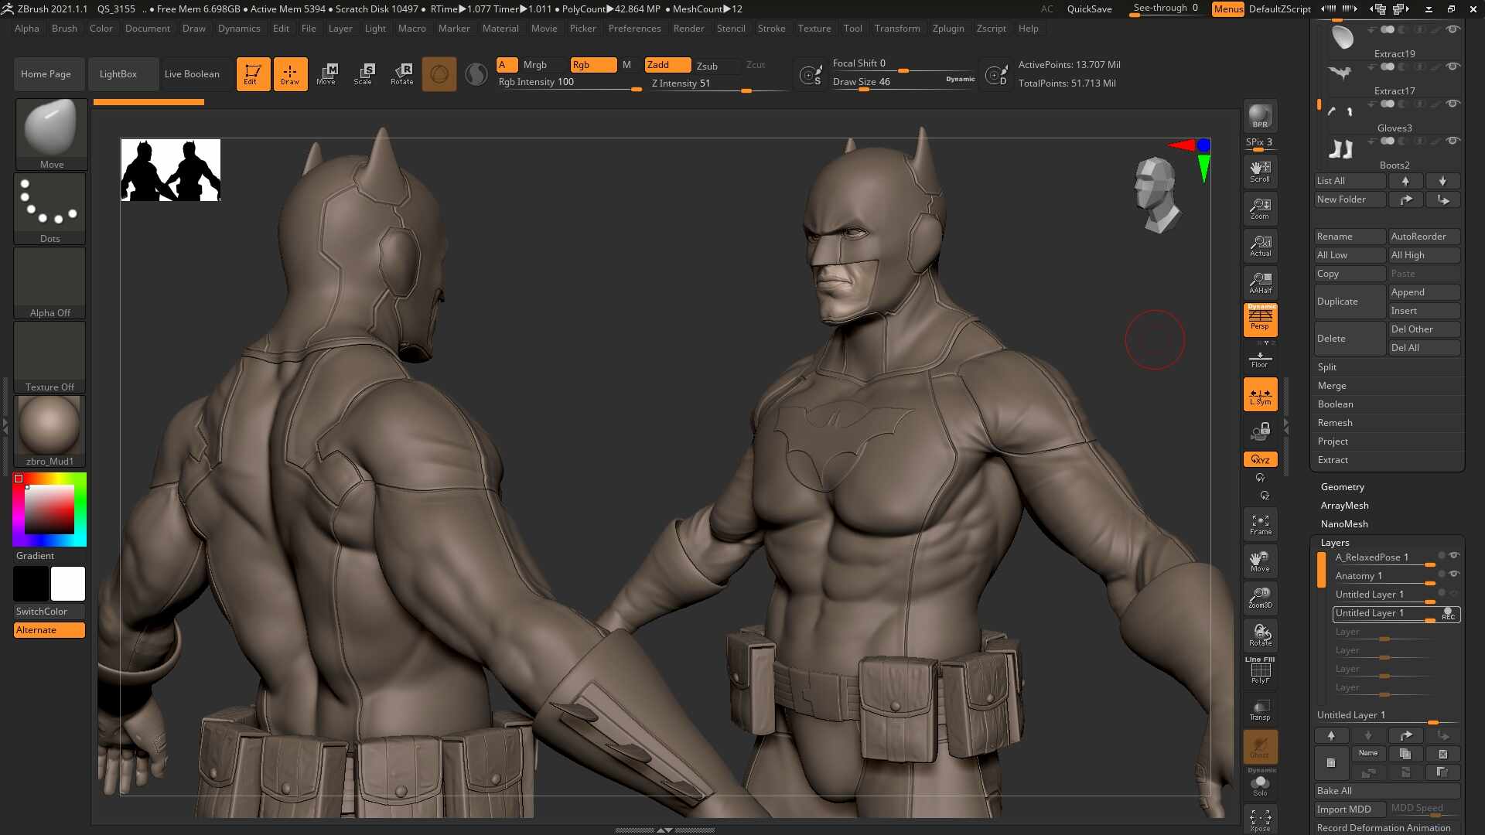The height and width of the screenshot is (835, 1485).
Task: Toggle the PolyF line fill icon
Action: click(x=1260, y=671)
